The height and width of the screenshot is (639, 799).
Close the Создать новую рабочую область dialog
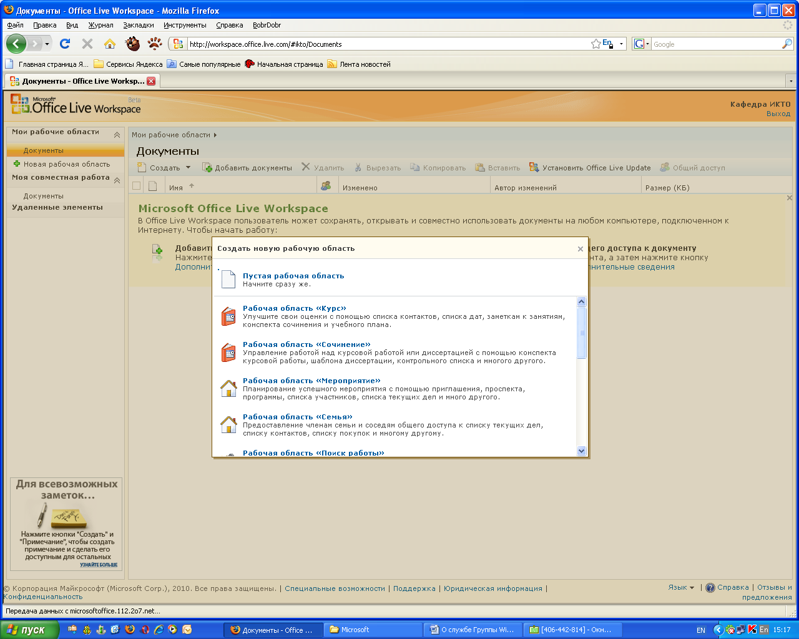pyautogui.click(x=580, y=248)
